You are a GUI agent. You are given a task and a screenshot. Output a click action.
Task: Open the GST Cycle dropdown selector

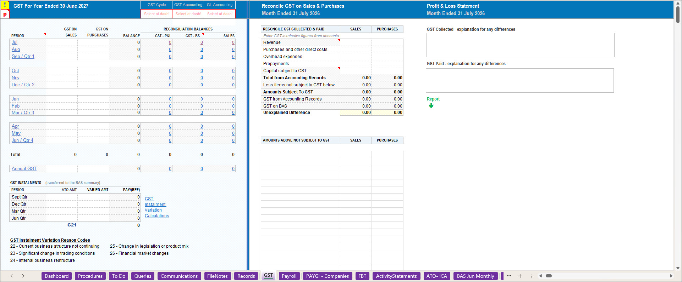click(x=156, y=14)
